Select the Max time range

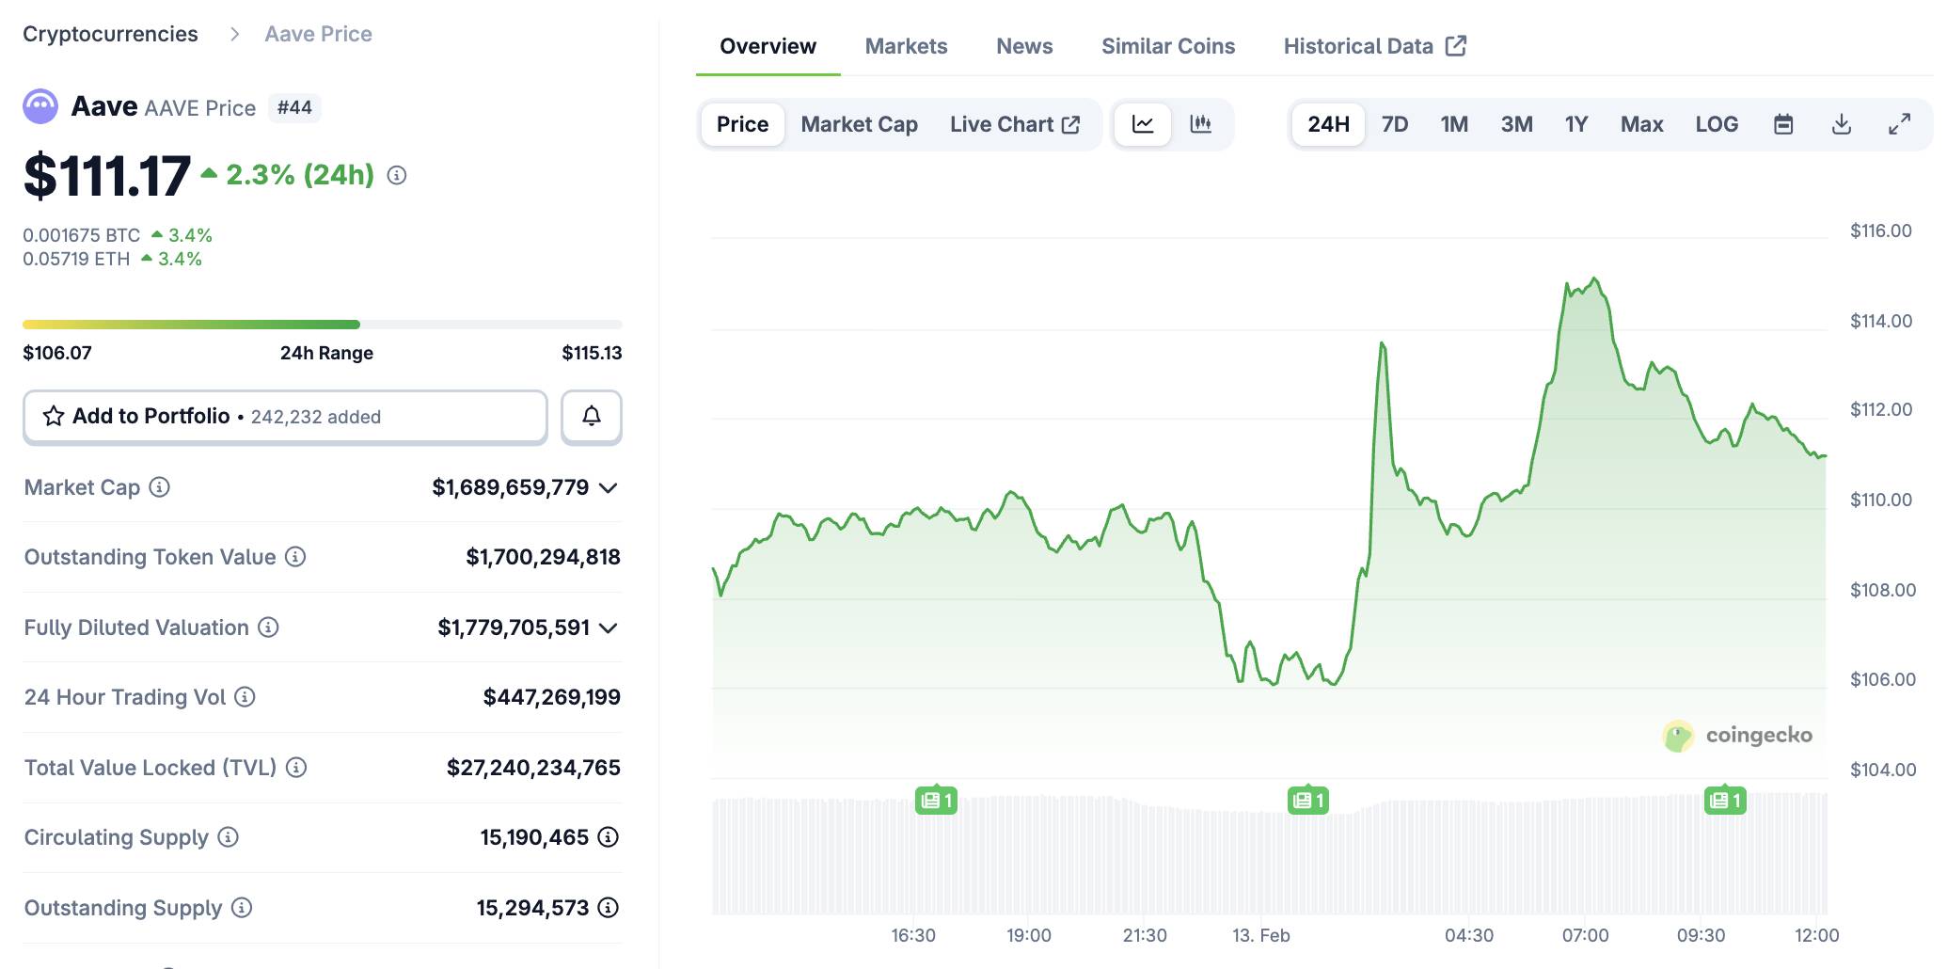pyautogui.click(x=1641, y=124)
